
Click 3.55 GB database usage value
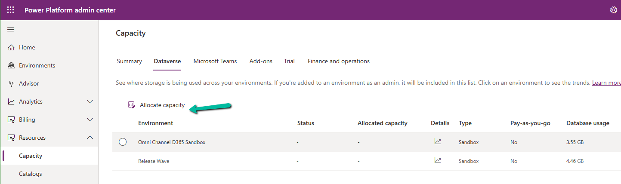tap(575, 142)
